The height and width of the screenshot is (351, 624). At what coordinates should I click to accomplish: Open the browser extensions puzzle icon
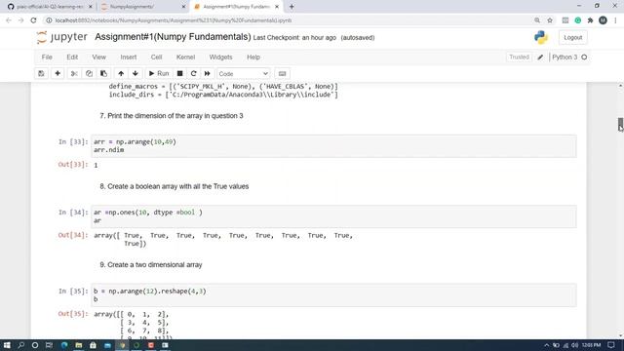coord(590,20)
